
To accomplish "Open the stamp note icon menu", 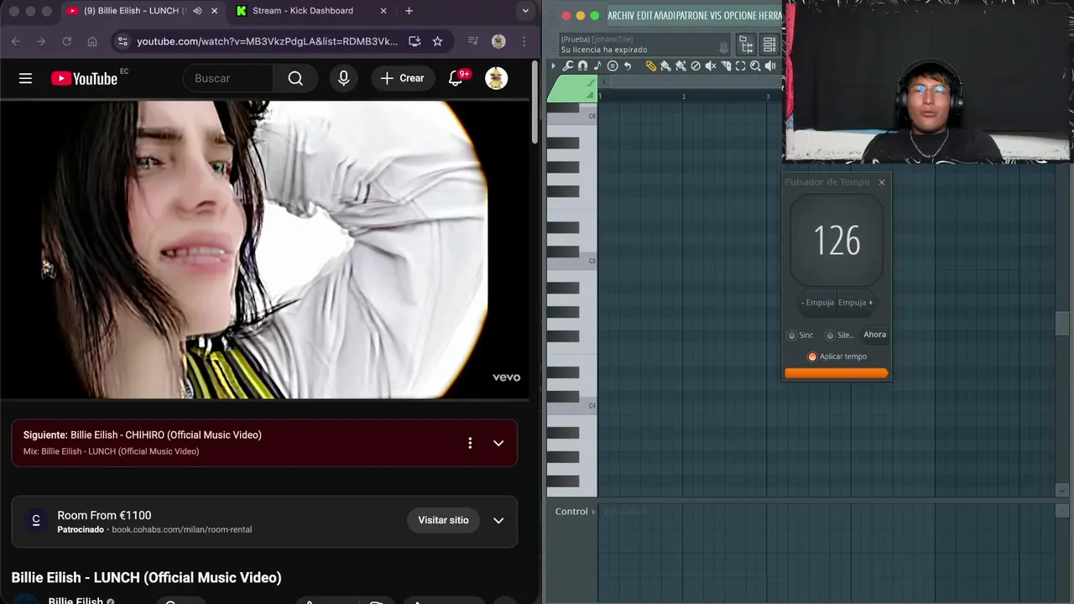I will [x=597, y=66].
